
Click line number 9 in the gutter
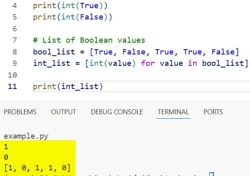tap(15, 63)
